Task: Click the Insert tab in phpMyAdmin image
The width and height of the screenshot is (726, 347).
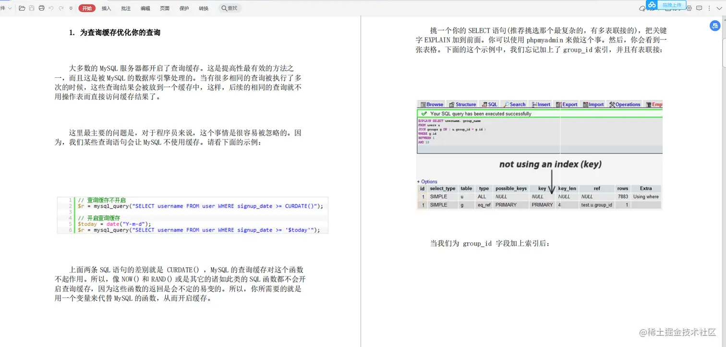Action: coord(541,104)
